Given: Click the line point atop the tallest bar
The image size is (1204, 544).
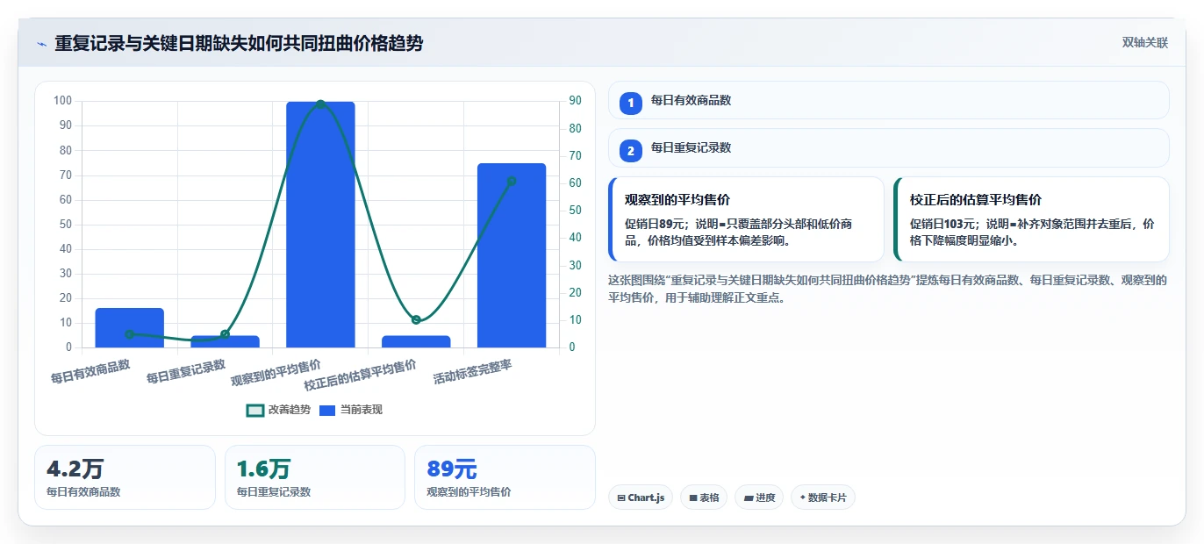Looking at the screenshot, I should (x=320, y=104).
